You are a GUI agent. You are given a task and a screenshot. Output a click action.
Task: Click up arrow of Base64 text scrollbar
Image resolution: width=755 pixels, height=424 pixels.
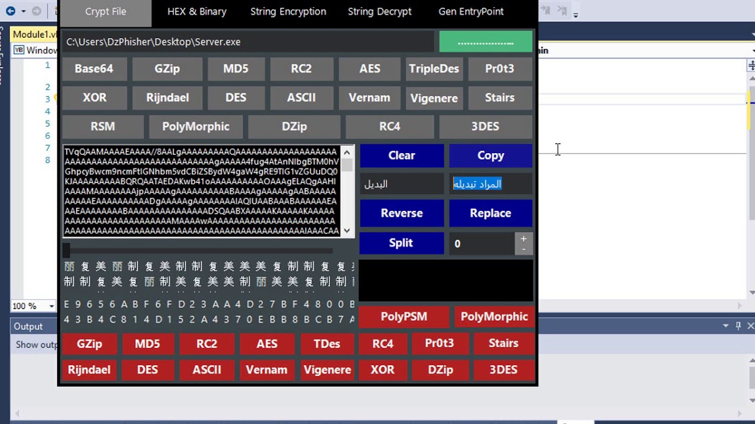347,151
